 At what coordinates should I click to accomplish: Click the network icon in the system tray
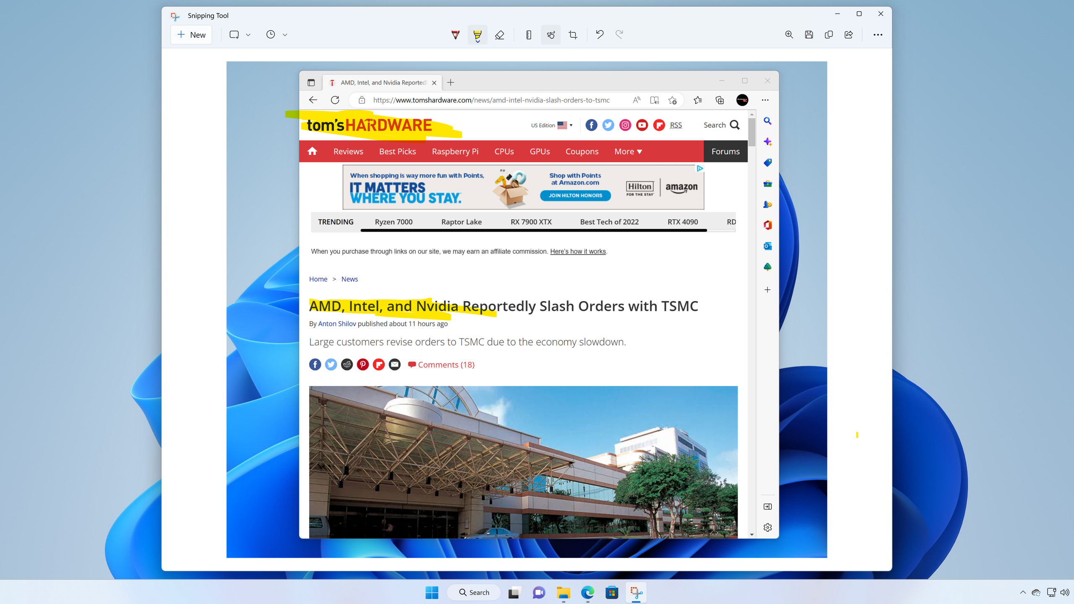click(x=1051, y=592)
